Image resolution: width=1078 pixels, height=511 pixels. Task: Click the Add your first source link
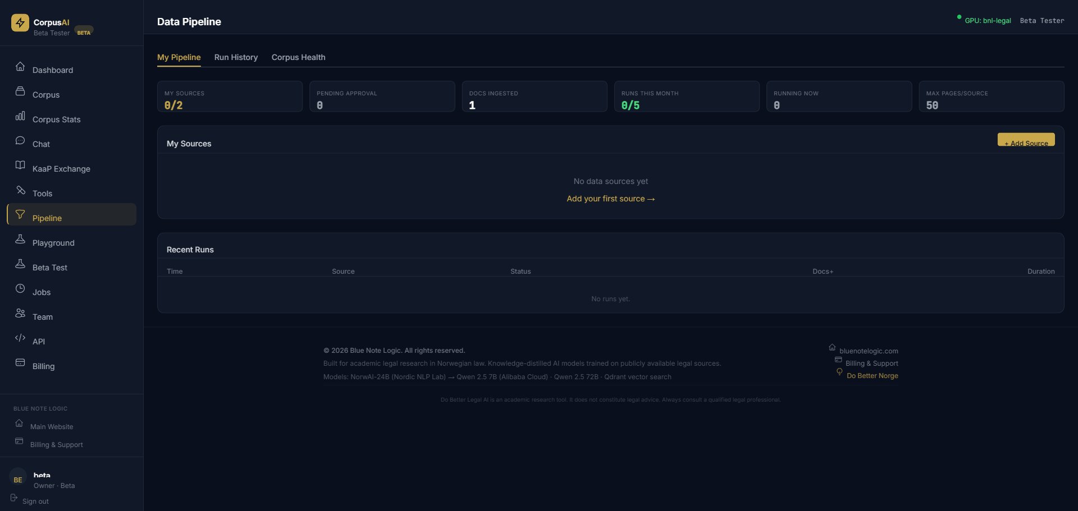[x=610, y=199]
